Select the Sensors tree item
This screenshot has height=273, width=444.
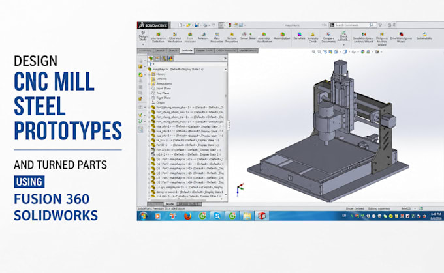[x=161, y=79]
